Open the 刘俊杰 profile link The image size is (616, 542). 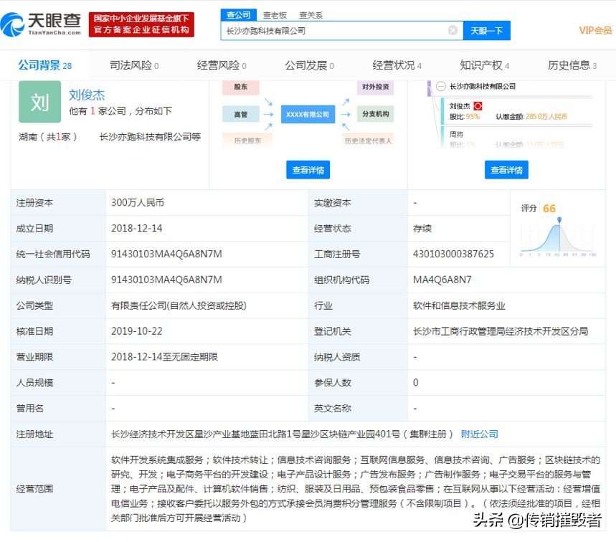pos(87,95)
